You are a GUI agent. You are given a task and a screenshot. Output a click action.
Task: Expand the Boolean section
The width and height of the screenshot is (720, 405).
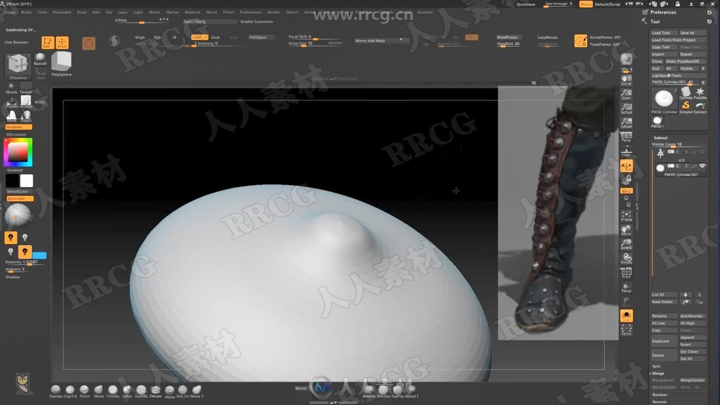[660, 395]
